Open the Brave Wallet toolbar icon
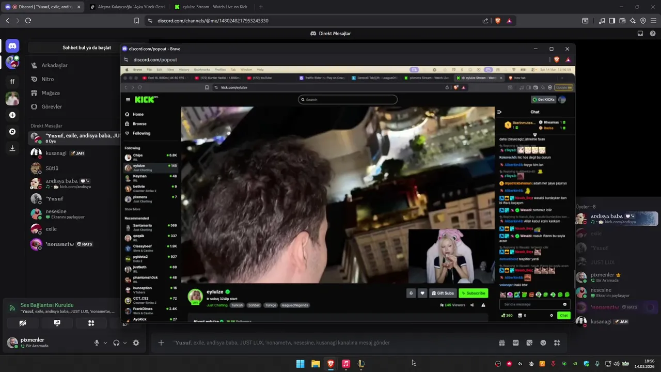This screenshot has height=372, width=661. pyautogui.click(x=622, y=21)
